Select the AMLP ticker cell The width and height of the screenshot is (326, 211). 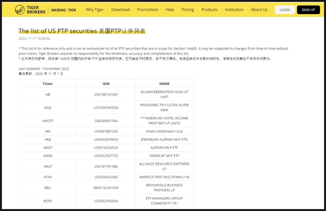48,148
